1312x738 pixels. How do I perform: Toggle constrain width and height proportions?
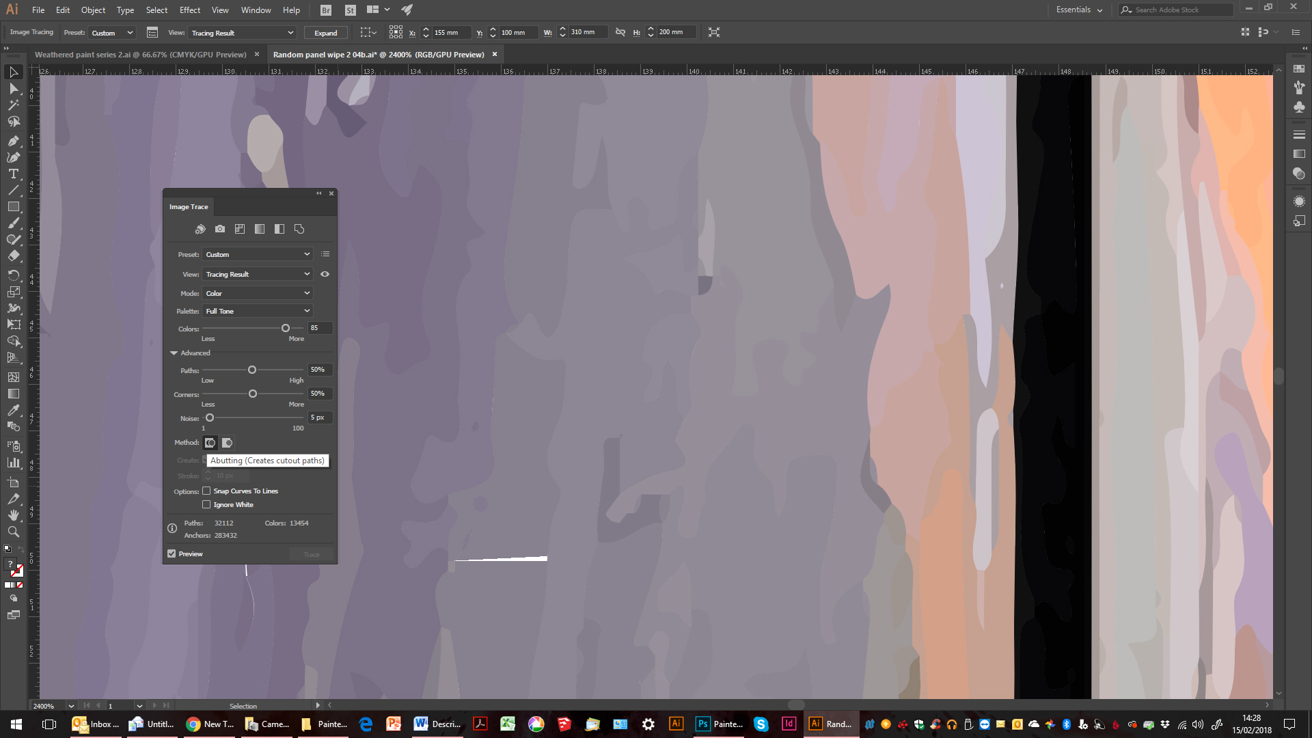click(x=620, y=32)
